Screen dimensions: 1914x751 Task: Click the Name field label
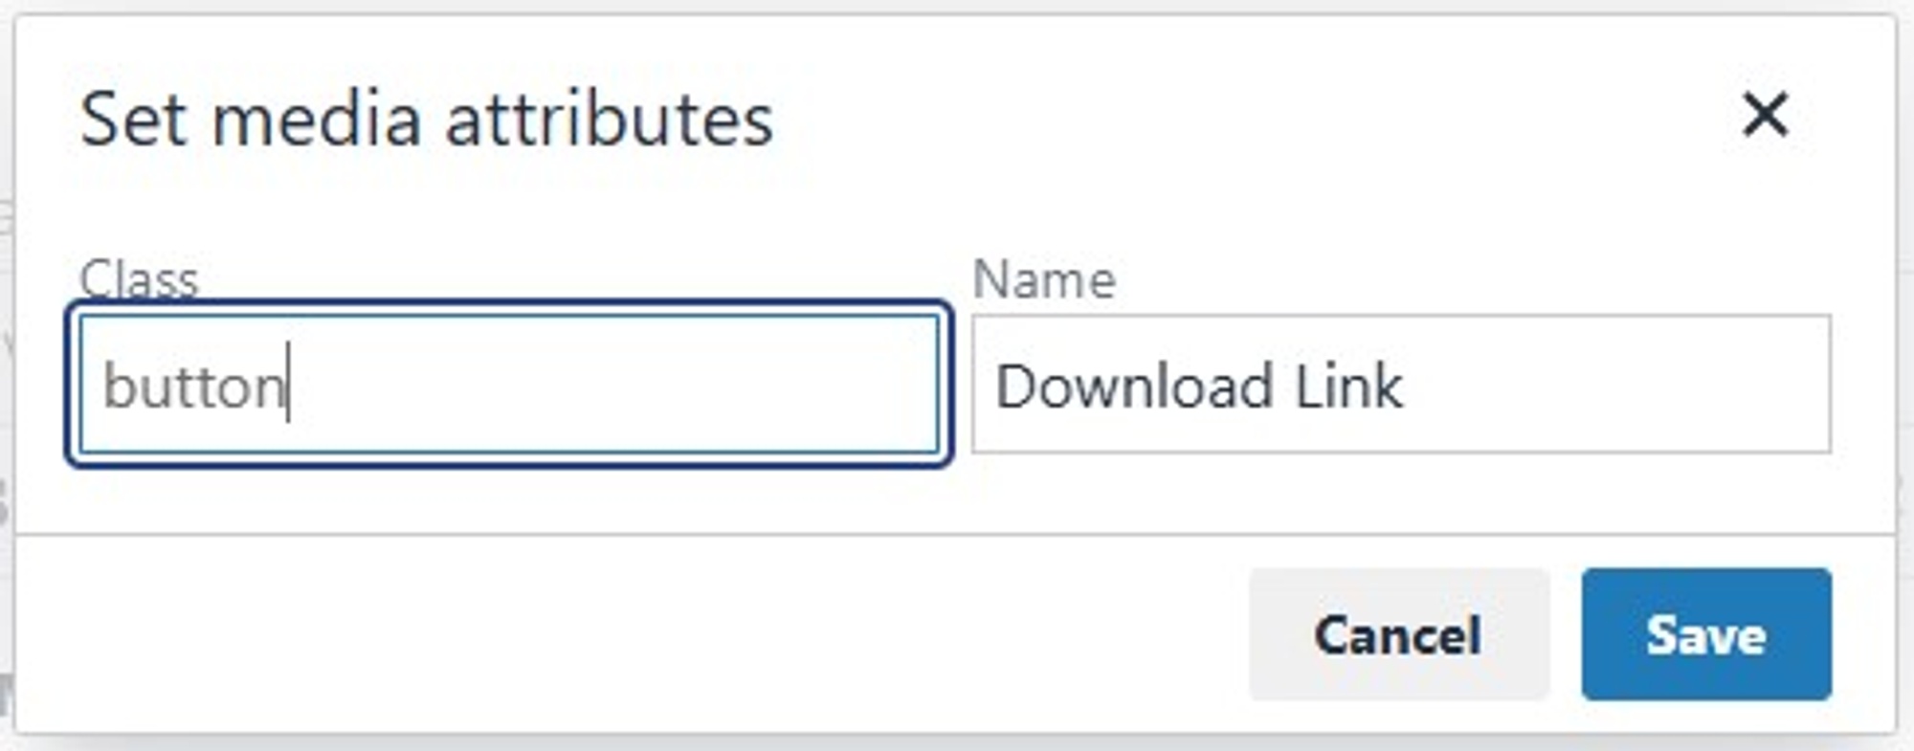pyautogui.click(x=1043, y=280)
